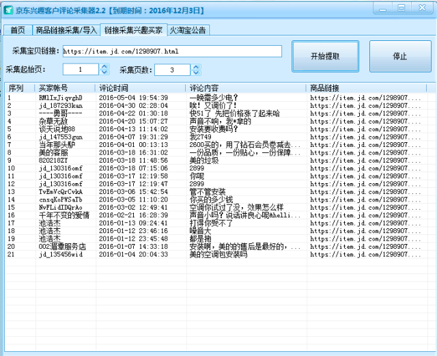Image resolution: width=437 pixels, height=356 pixels.
Task: Click the 采集页数 number field
Action: pyautogui.click(x=172, y=70)
